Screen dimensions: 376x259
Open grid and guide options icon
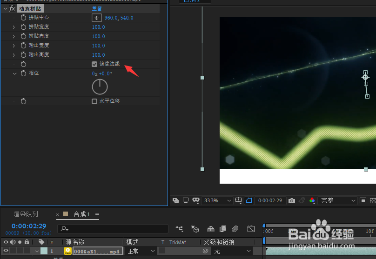(x=239, y=200)
